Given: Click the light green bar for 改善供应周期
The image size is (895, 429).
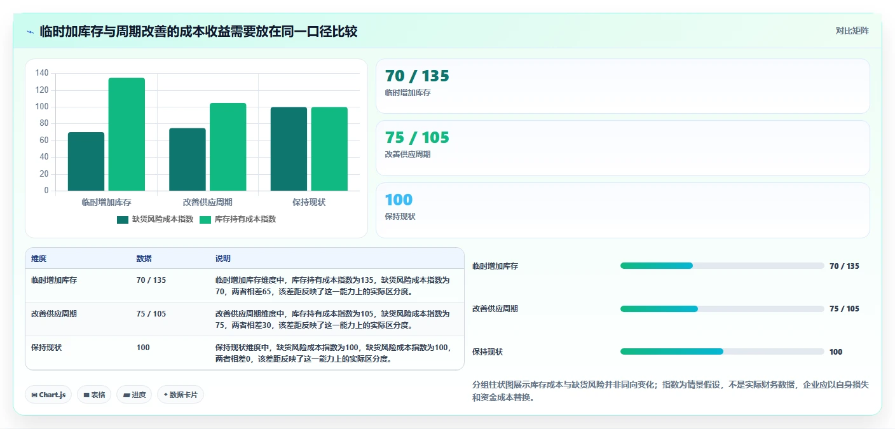Looking at the screenshot, I should pyautogui.click(x=228, y=147).
